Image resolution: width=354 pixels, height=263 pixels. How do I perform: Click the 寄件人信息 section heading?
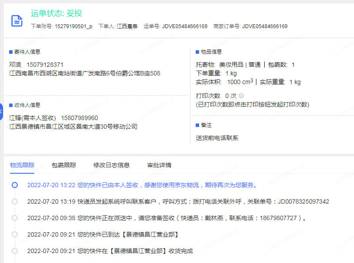(x=27, y=52)
